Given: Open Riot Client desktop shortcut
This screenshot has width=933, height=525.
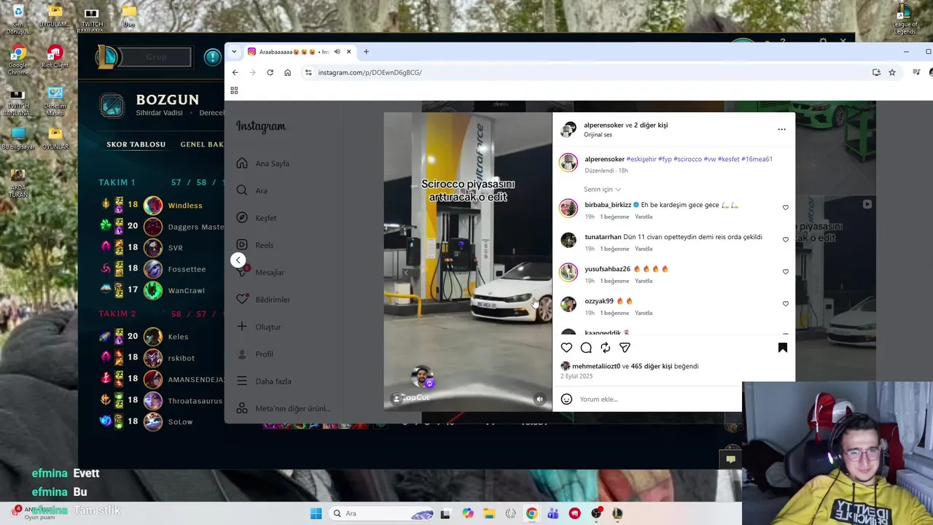Looking at the screenshot, I should pyautogui.click(x=55, y=56).
